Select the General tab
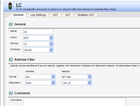 tap(18, 15)
